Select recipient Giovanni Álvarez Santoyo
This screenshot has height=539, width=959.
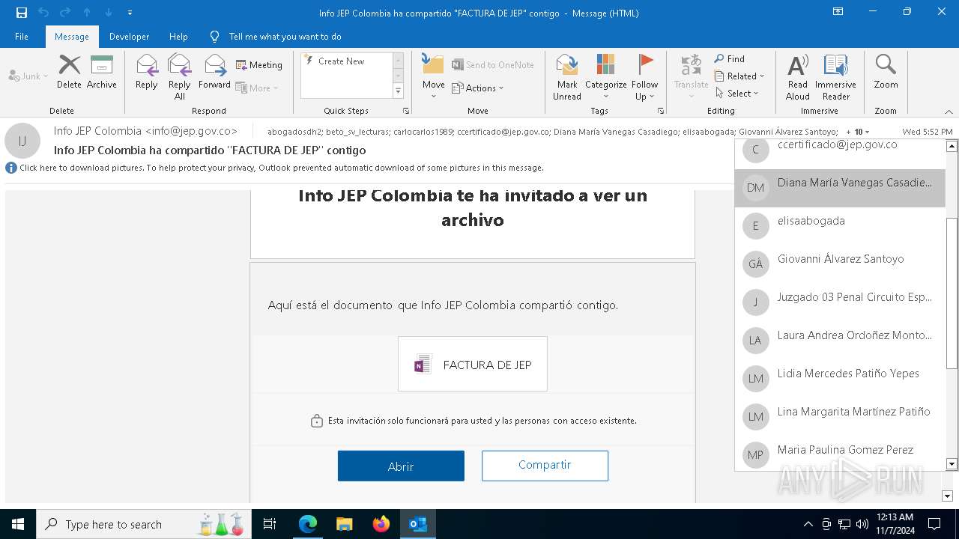click(840, 264)
